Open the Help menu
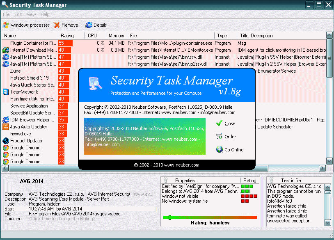The height and width of the screenshot is (240, 334). pyautogui.click(x=45, y=14)
